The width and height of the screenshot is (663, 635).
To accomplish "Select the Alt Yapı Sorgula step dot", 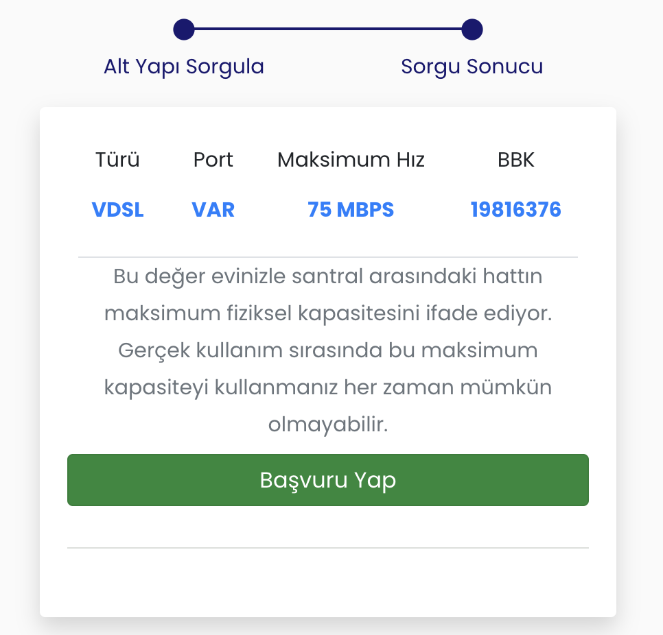I will [184, 29].
